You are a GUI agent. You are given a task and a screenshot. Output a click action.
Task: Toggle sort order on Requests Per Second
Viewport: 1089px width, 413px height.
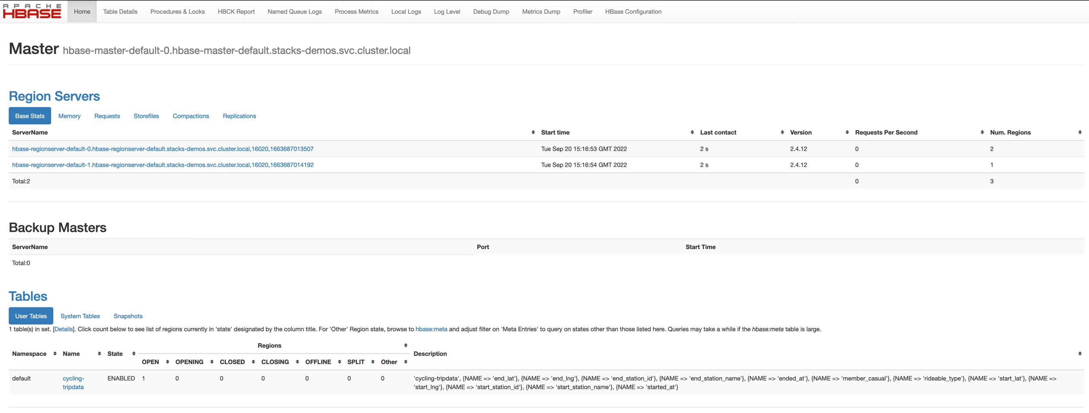(x=982, y=132)
